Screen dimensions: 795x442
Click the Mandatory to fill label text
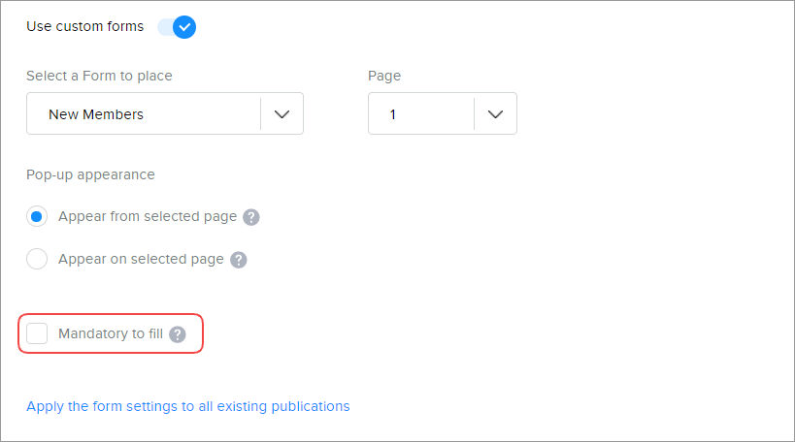[110, 334]
